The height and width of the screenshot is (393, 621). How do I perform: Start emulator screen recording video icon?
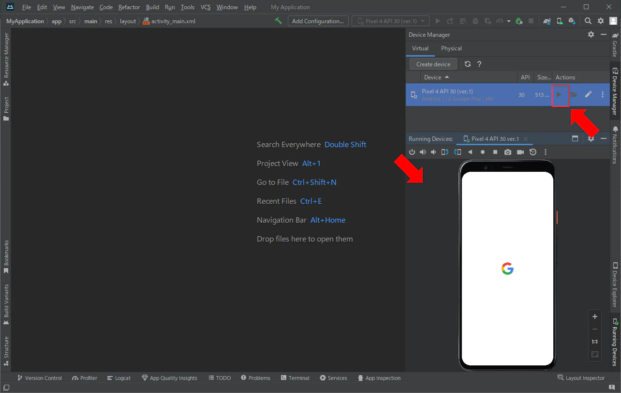click(x=520, y=152)
